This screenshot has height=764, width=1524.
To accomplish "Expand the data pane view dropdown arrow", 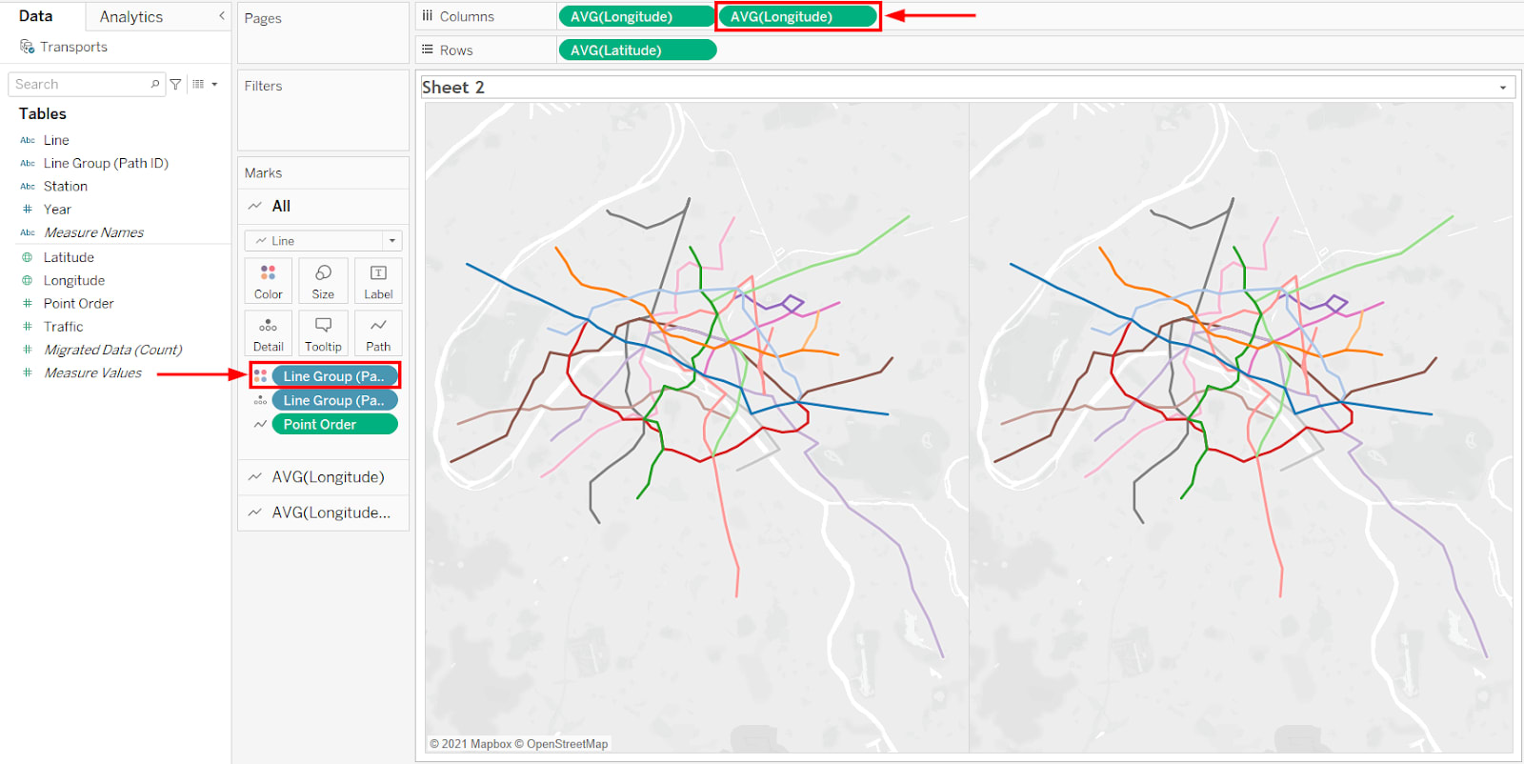I will click(x=214, y=84).
